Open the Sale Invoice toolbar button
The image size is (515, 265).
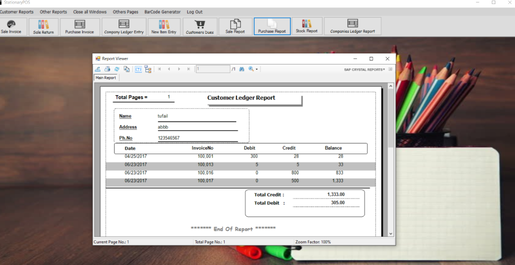(x=11, y=27)
